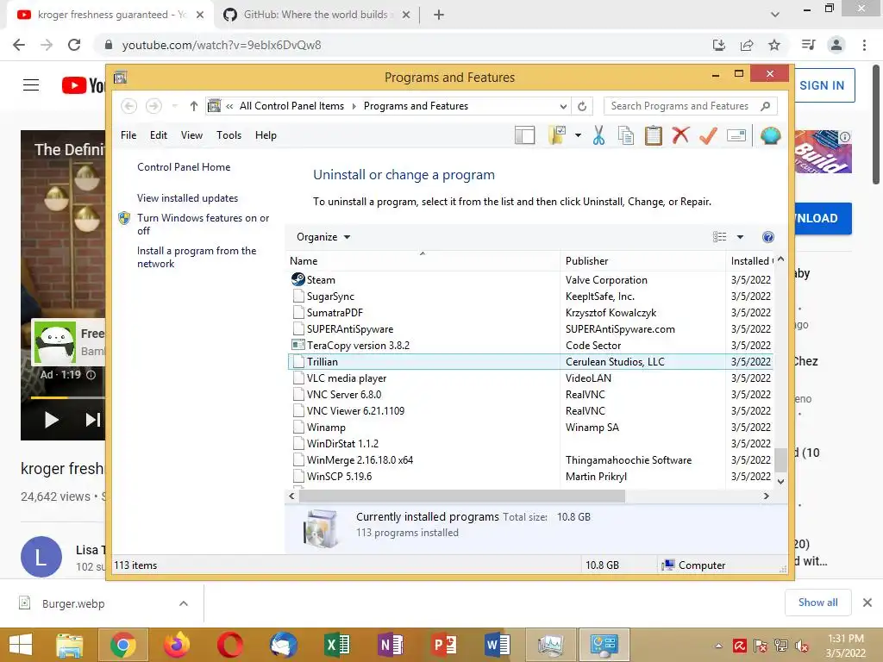Click Chrome profile avatar icon

[836, 45]
